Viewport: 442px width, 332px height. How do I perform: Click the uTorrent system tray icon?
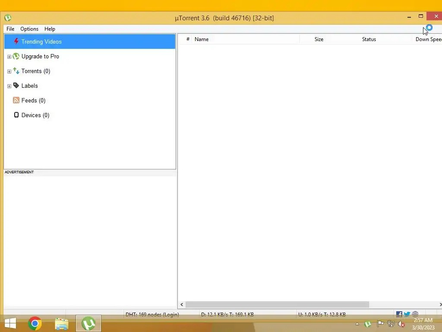368,324
